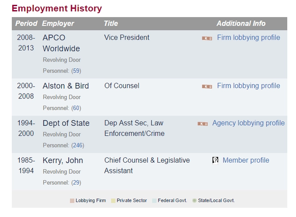Open the Member profile link
The height and width of the screenshot is (217, 296).
[x=246, y=160]
